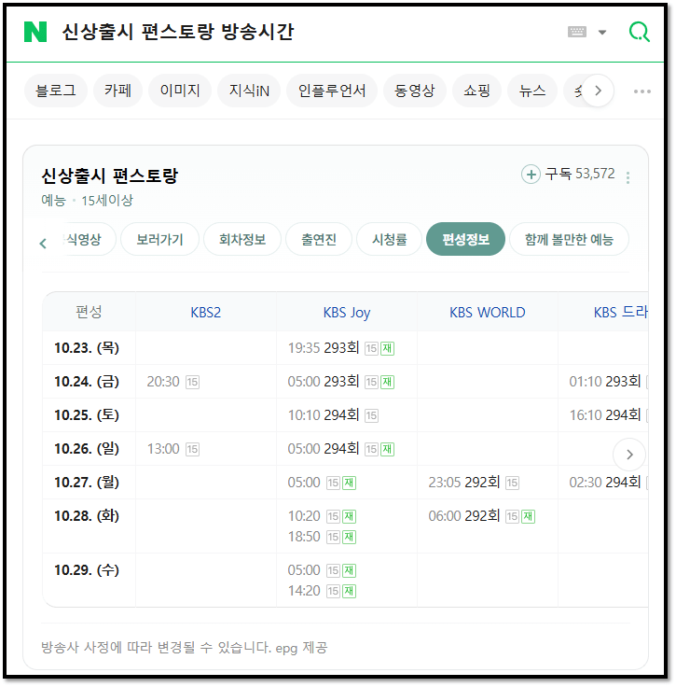676x687 pixels.
Task: Select the 회차정보 tab
Action: click(x=242, y=239)
